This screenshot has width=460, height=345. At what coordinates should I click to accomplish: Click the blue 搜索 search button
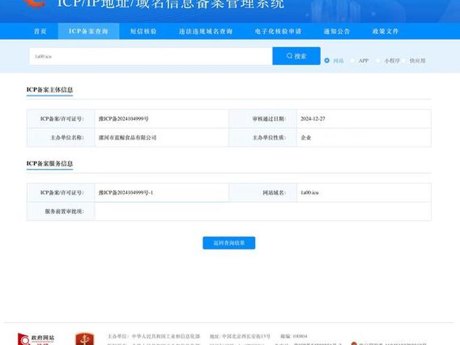tap(296, 56)
